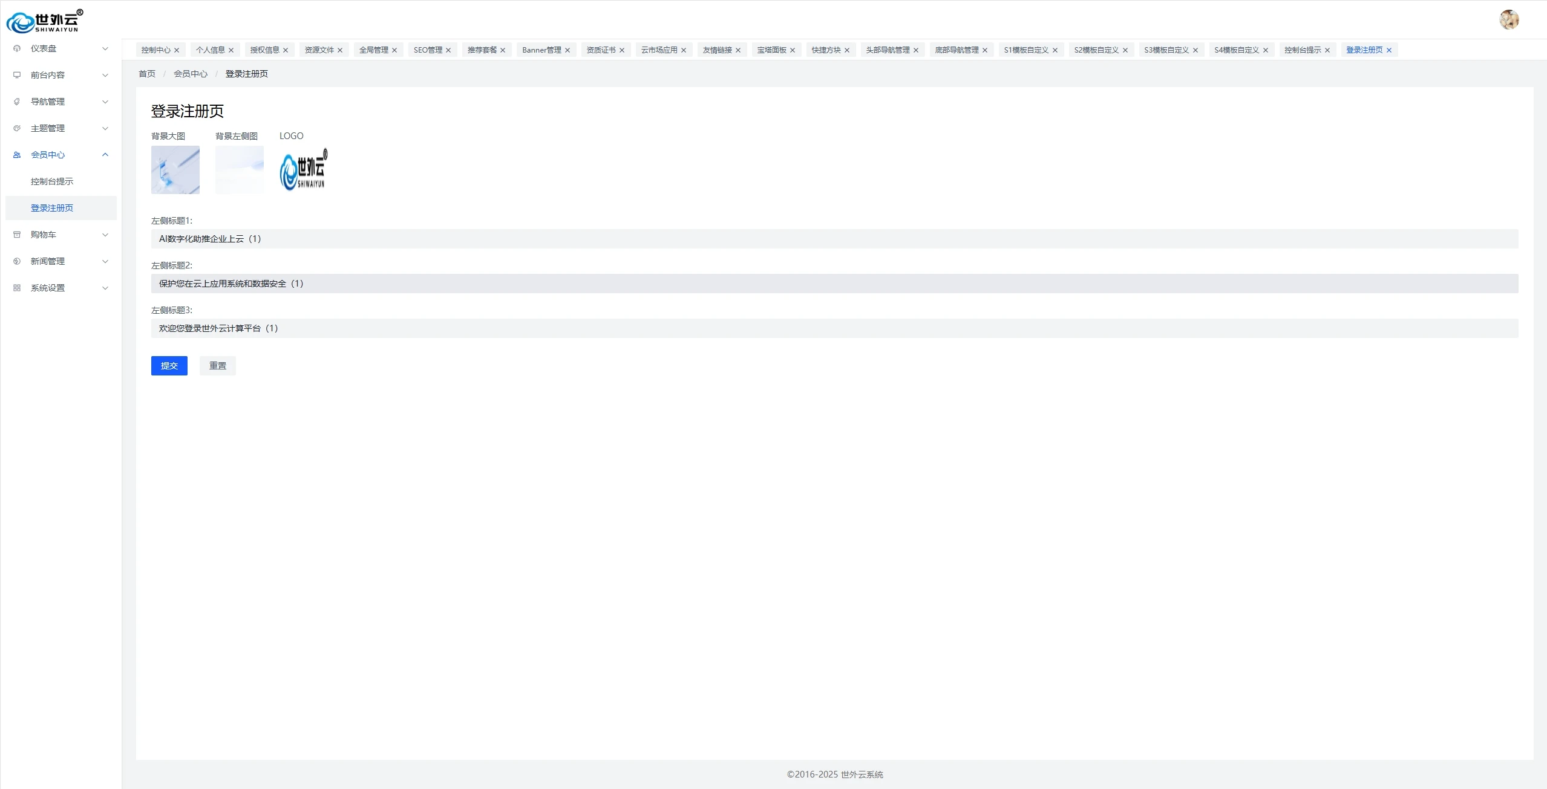Image resolution: width=1547 pixels, height=789 pixels.
Task: Click the 系统设置 grid icon
Action: (17, 288)
